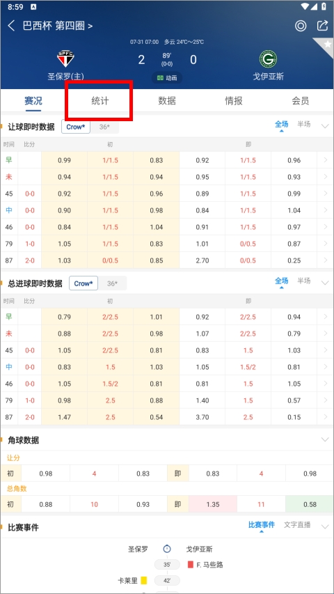Switch handicap data to 半场

pyautogui.click(x=303, y=124)
